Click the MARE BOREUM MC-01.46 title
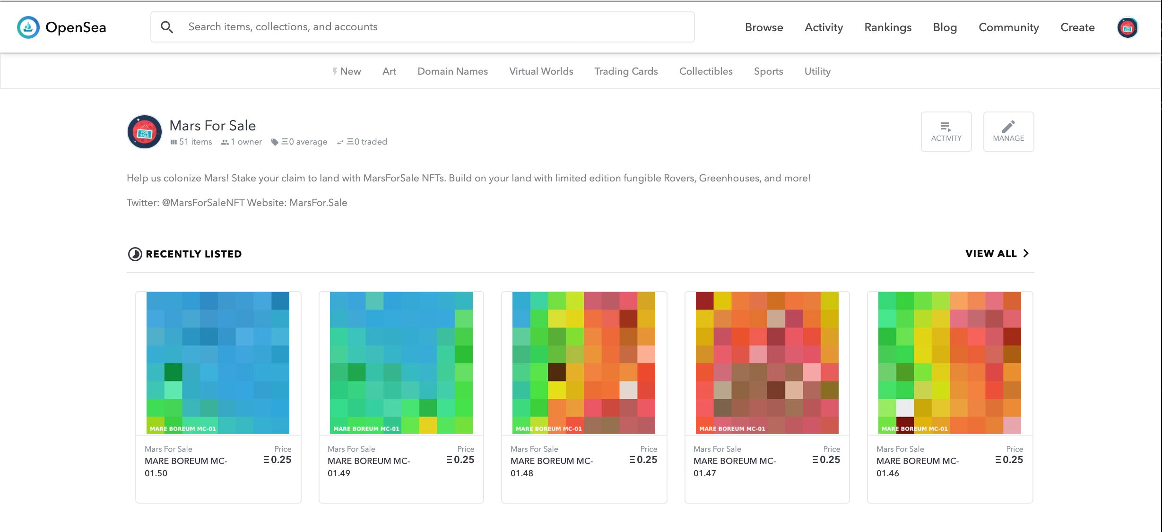This screenshot has width=1162, height=532. coord(918,467)
